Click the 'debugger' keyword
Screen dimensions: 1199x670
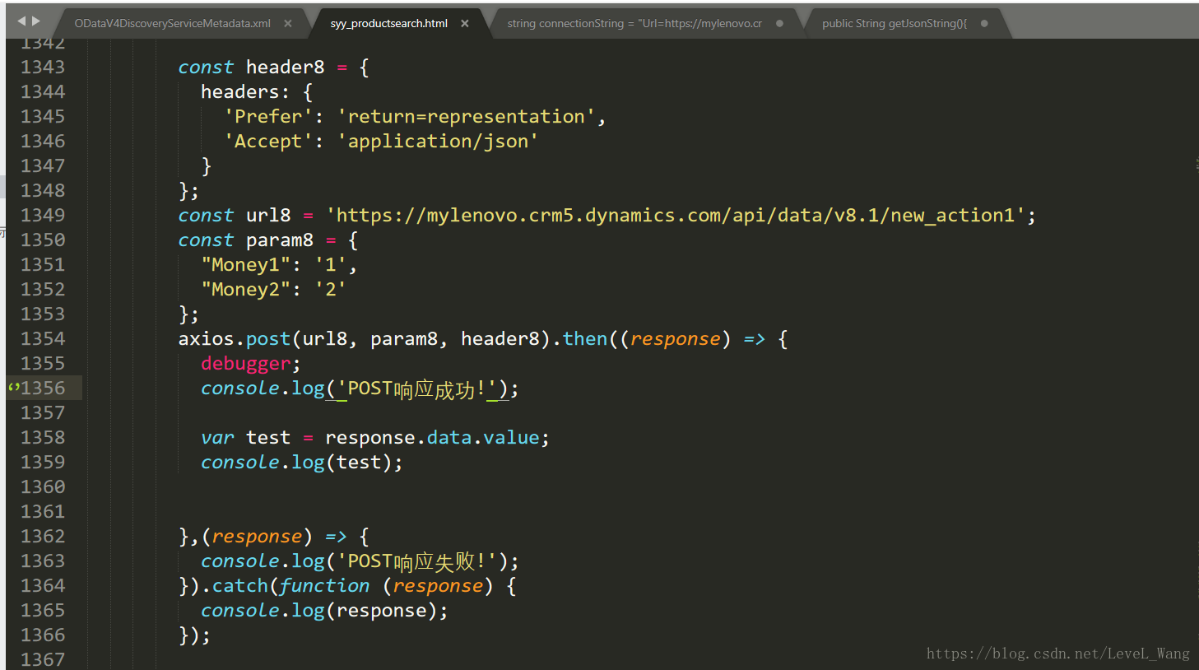(245, 364)
